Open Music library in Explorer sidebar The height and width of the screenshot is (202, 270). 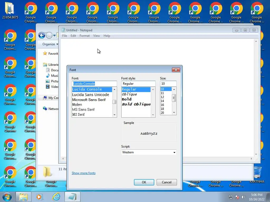(52, 75)
